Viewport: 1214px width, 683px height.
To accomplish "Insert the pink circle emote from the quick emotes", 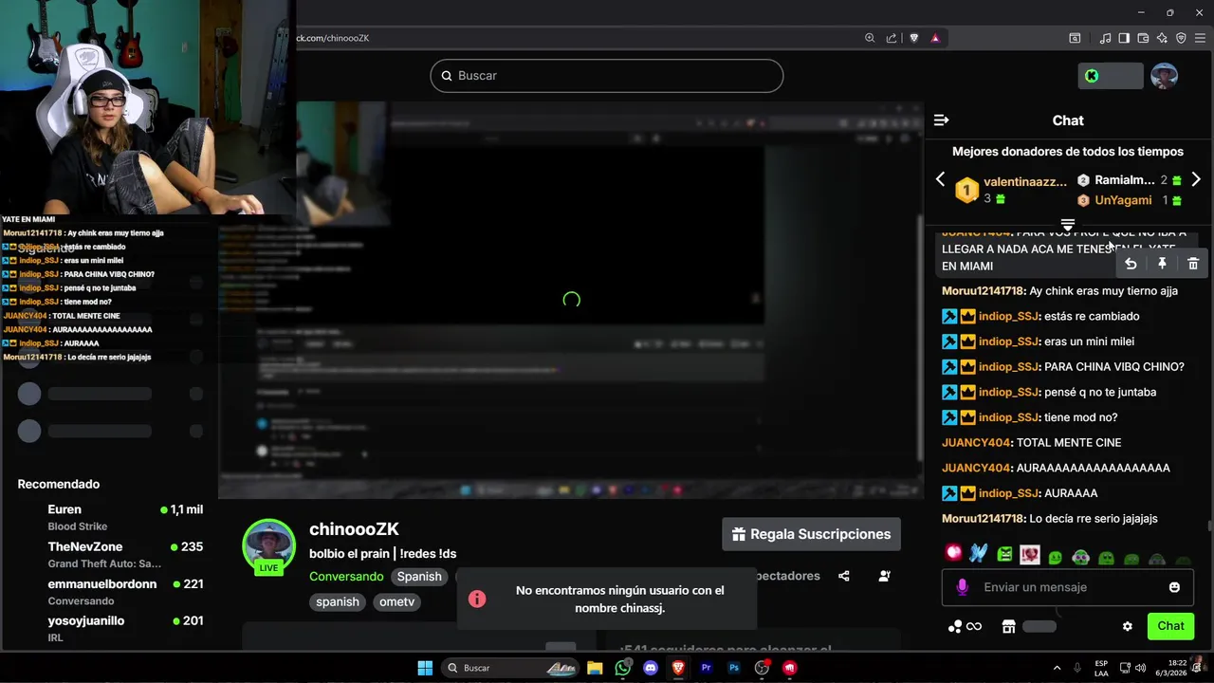I will [x=953, y=553].
